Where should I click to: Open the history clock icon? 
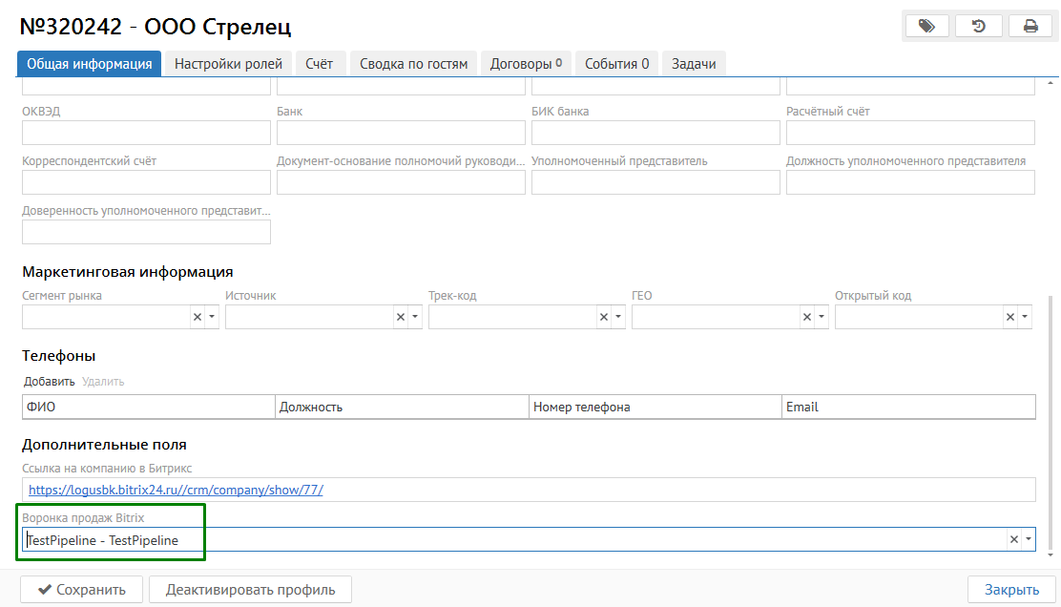(x=978, y=26)
